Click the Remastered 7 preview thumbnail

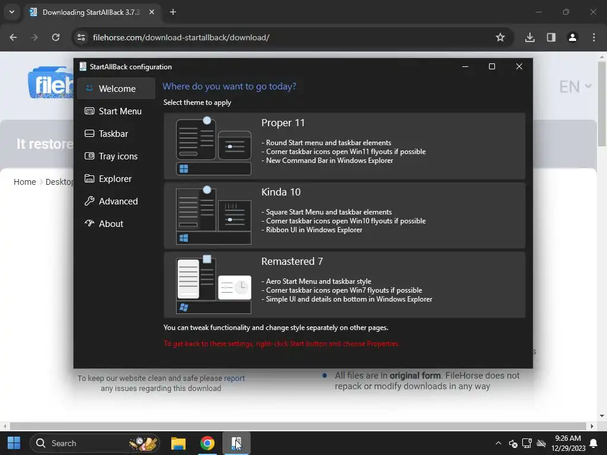pyautogui.click(x=213, y=285)
